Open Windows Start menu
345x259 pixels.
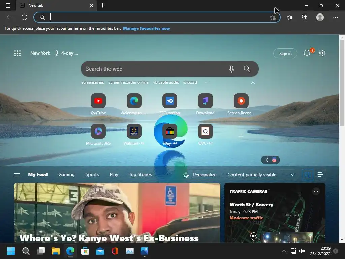click(11, 251)
